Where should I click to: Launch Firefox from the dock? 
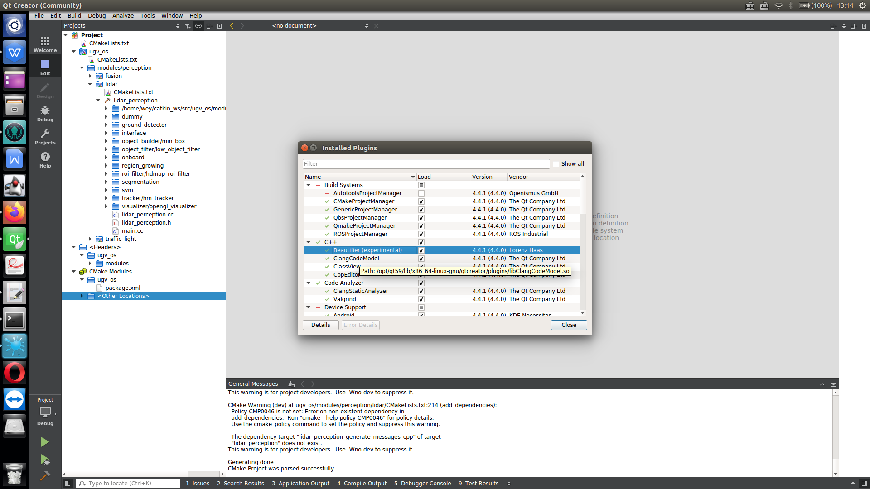pos(14,212)
